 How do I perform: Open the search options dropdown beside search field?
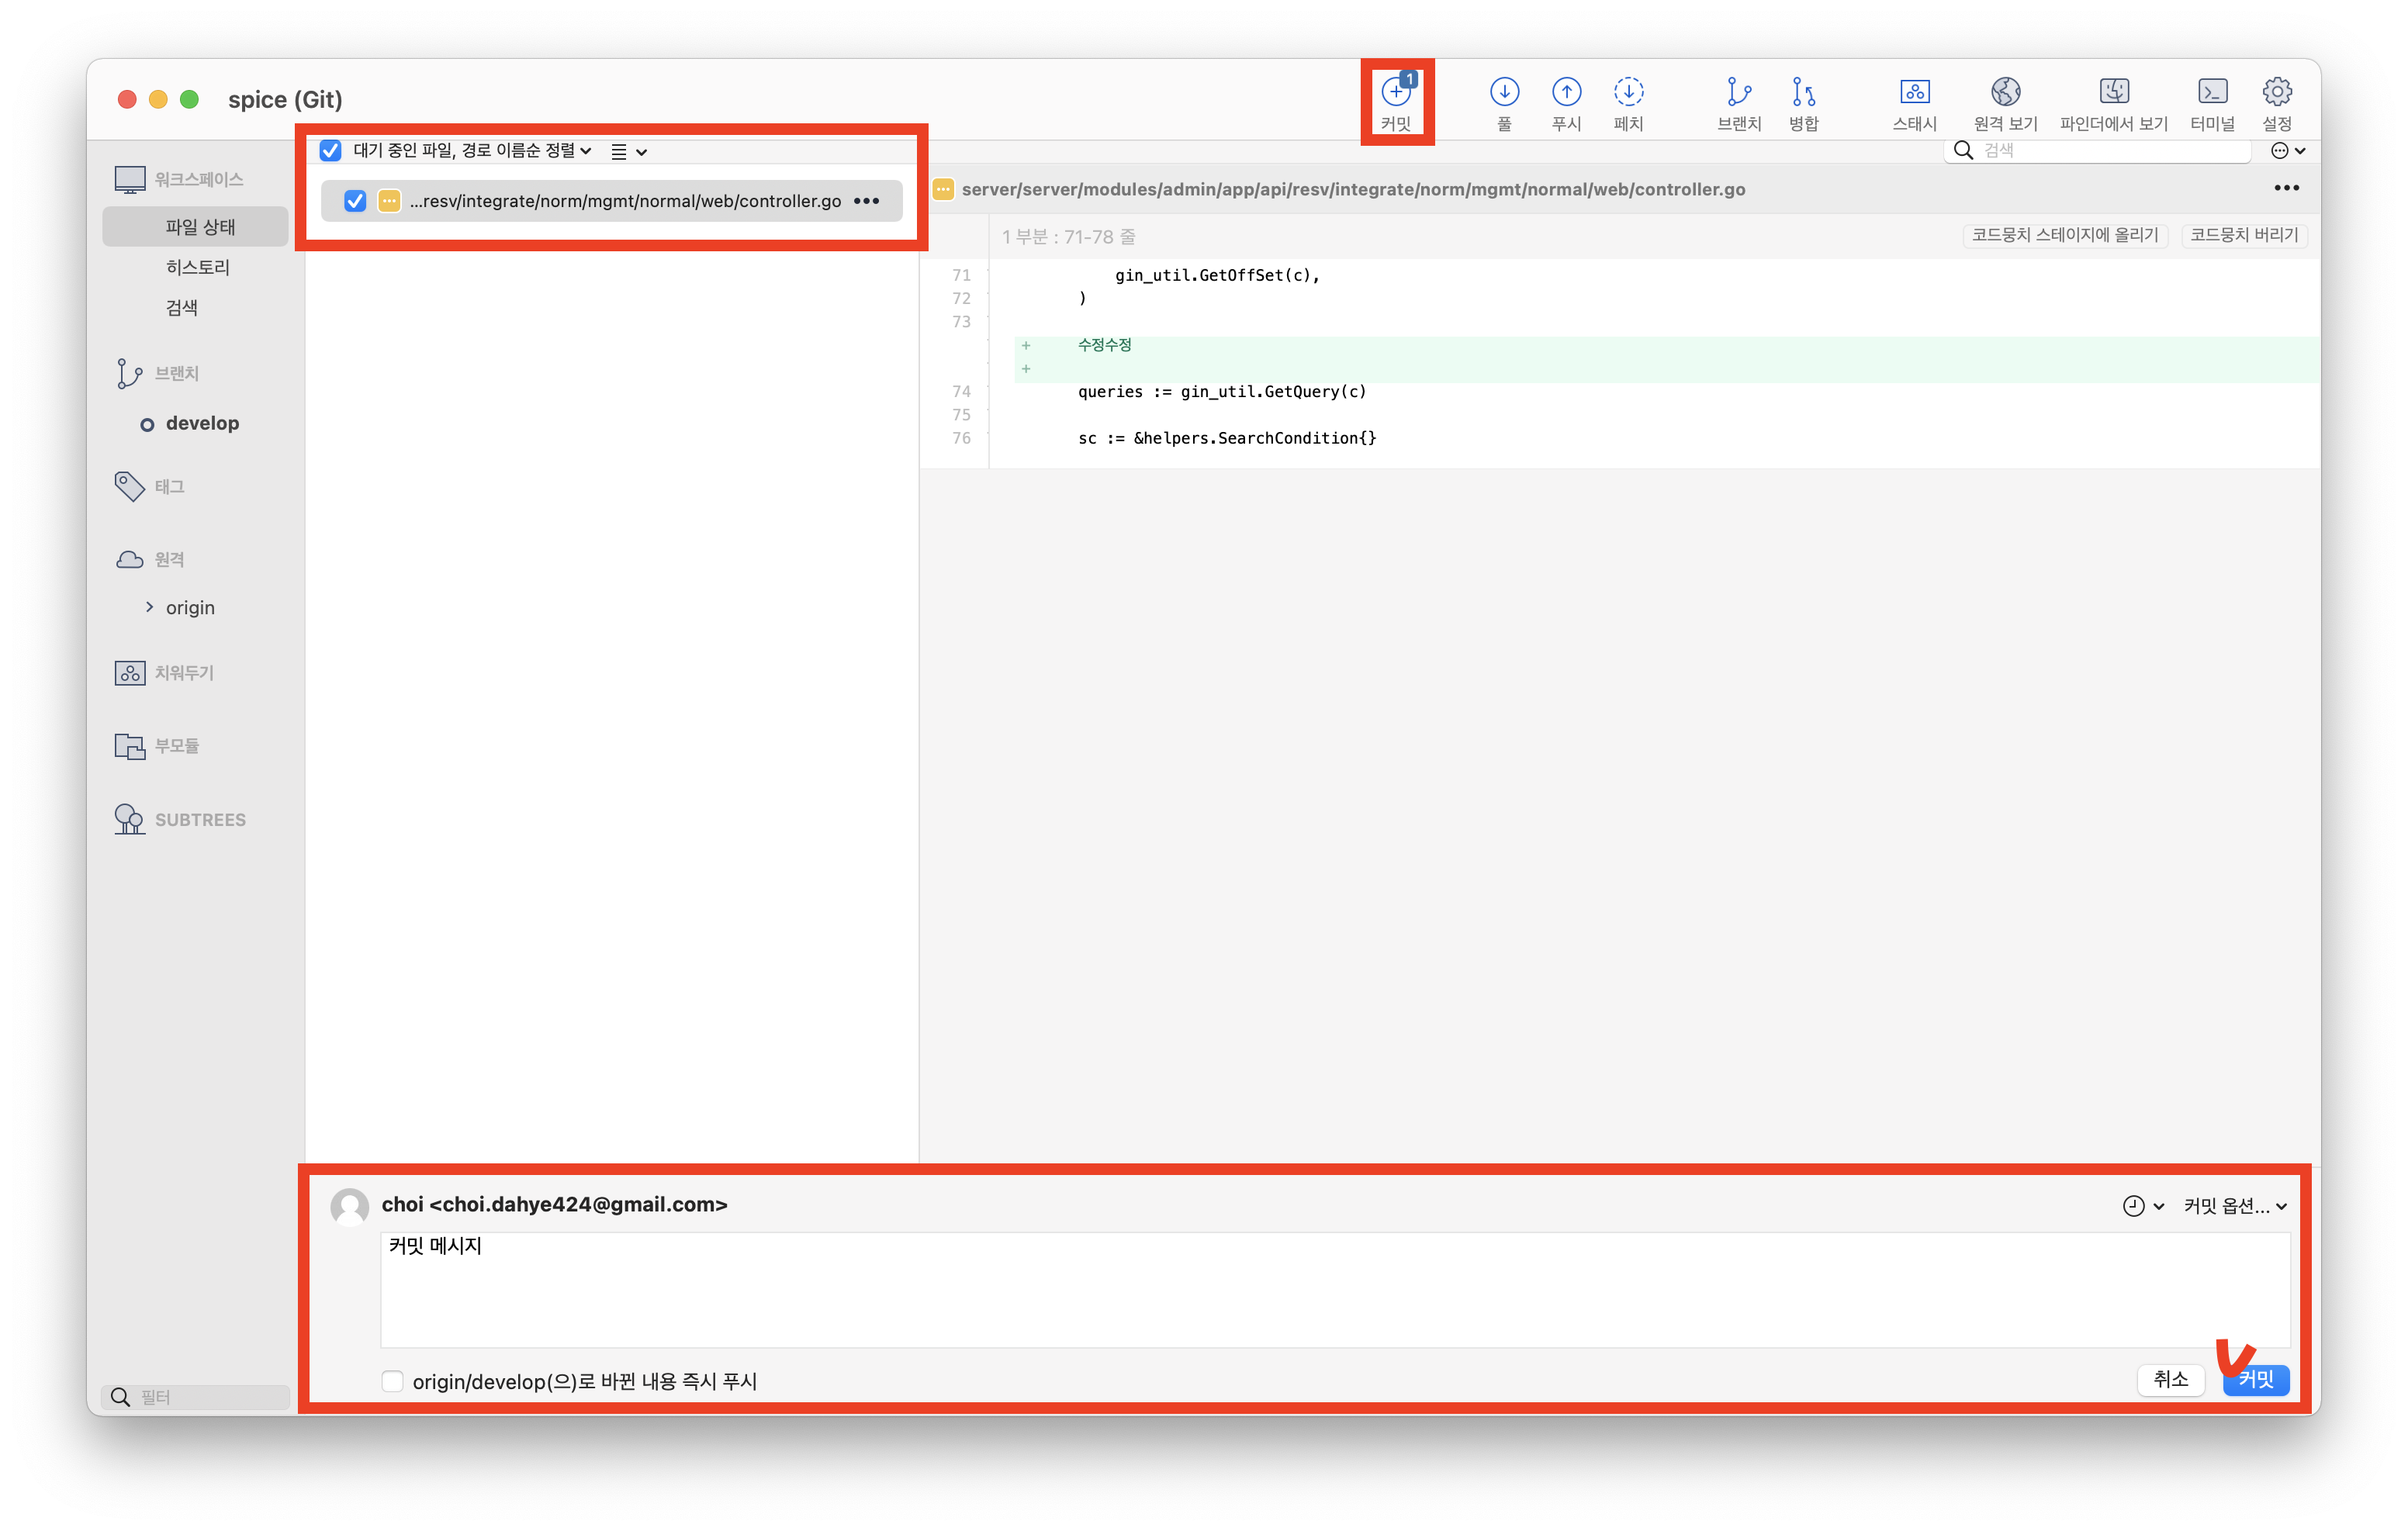pos(2287,151)
